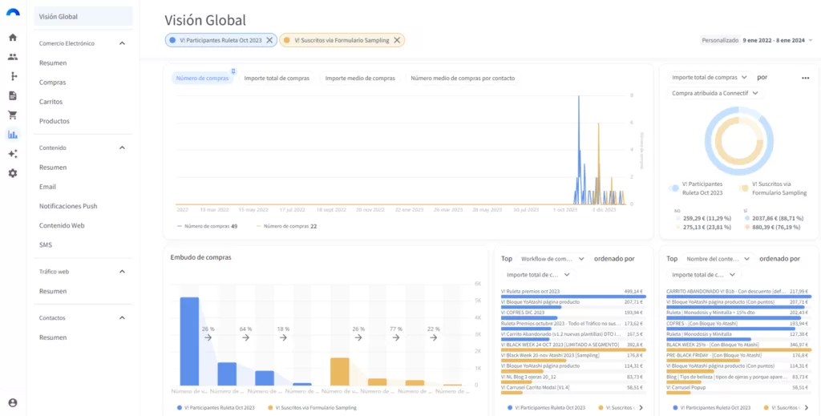Click next arrow in Nombre del contenido legend
Viewport: 821px width, 416px height.
tap(806, 408)
